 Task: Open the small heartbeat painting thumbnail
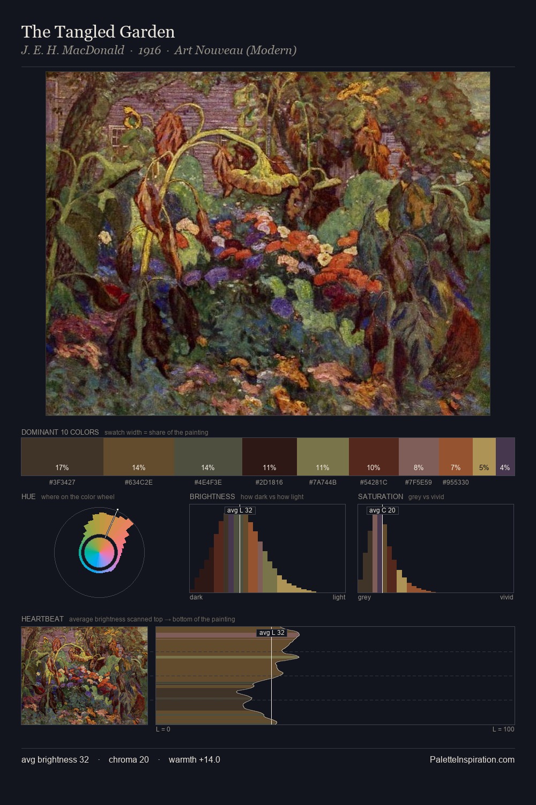(x=84, y=676)
